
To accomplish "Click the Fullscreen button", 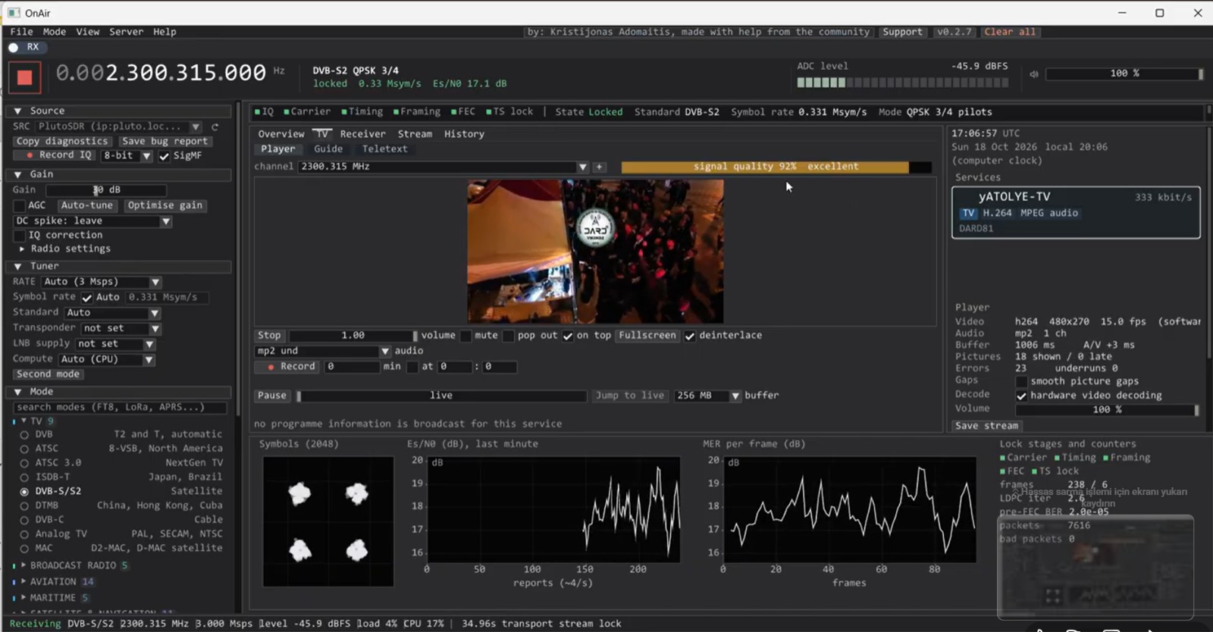I will click(x=647, y=336).
